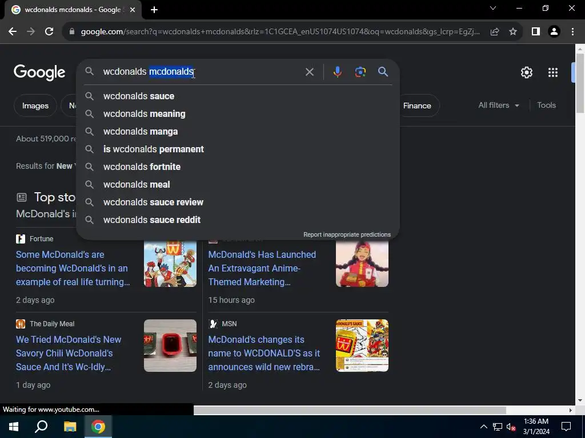The width and height of the screenshot is (585, 438).
Task: Click the browser forward arrow
Action: (x=31, y=32)
